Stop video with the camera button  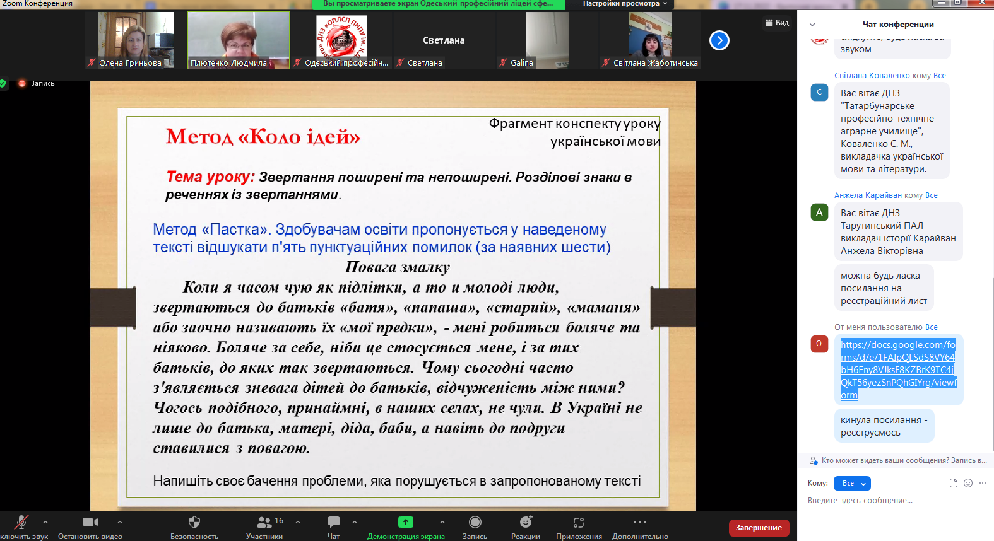coord(90,522)
